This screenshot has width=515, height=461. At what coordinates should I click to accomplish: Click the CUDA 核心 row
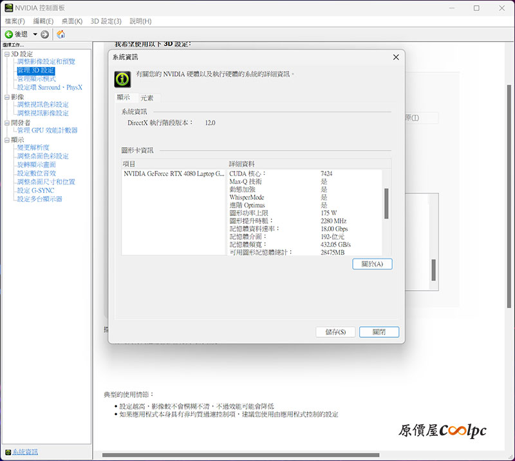(304, 173)
